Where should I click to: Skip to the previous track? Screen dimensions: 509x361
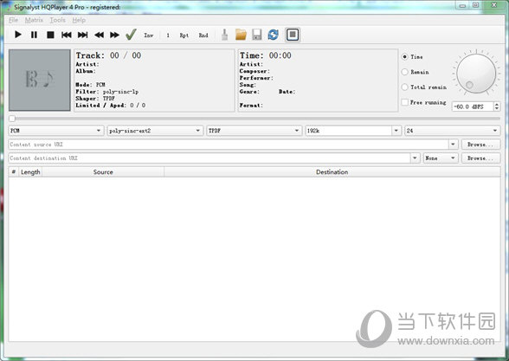66,35
